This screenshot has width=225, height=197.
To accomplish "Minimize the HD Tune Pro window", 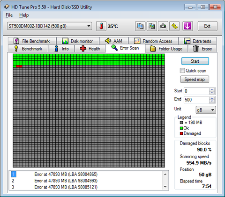I will pos(190,7).
